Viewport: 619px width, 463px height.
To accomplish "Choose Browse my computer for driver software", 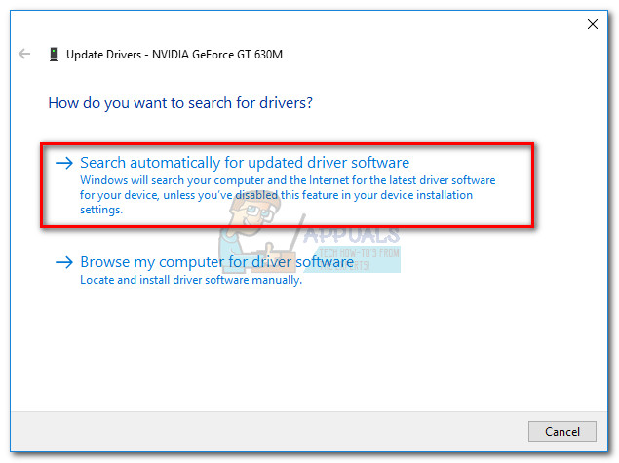I will click(x=216, y=262).
